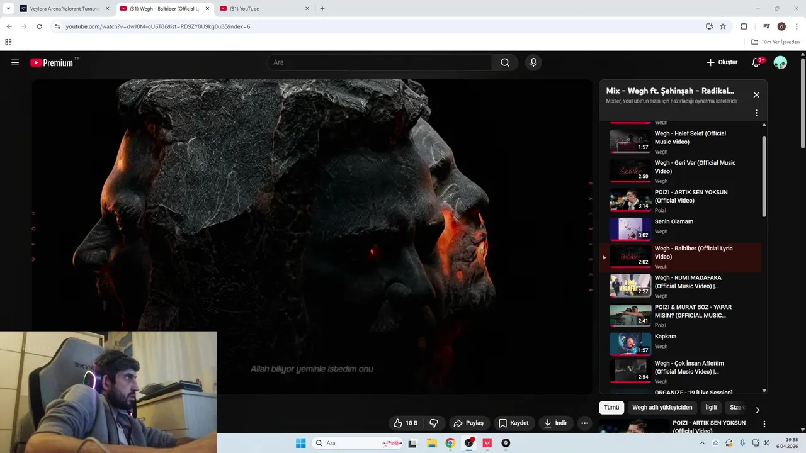The width and height of the screenshot is (806, 453).
Task: Open Tüm Yer İşaretleri bookmarks folder
Action: (x=775, y=42)
